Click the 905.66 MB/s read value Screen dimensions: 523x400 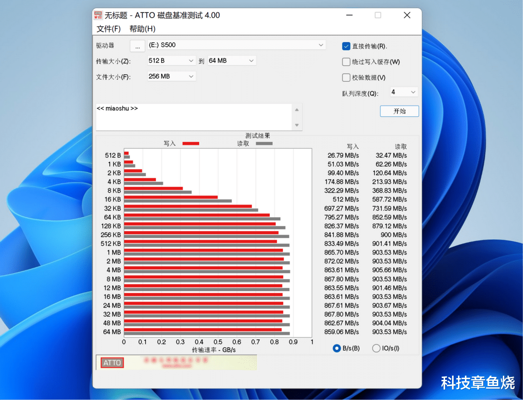click(390, 270)
